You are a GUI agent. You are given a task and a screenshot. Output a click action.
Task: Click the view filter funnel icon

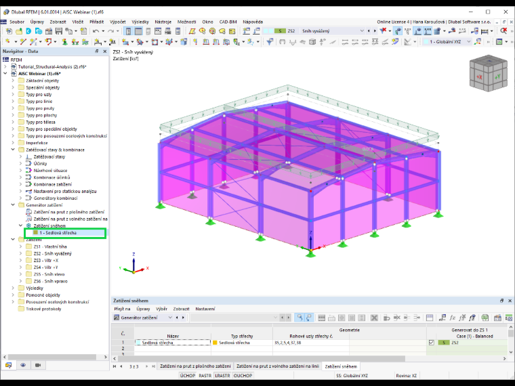click(x=270, y=42)
